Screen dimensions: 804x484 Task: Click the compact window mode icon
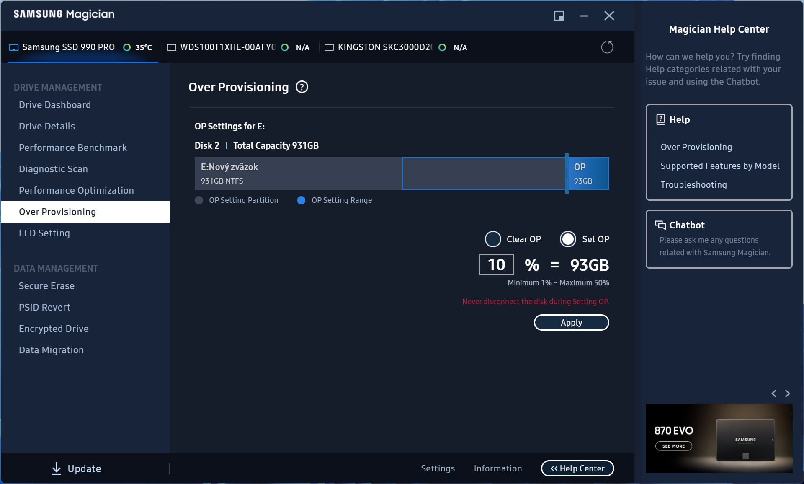pos(559,16)
